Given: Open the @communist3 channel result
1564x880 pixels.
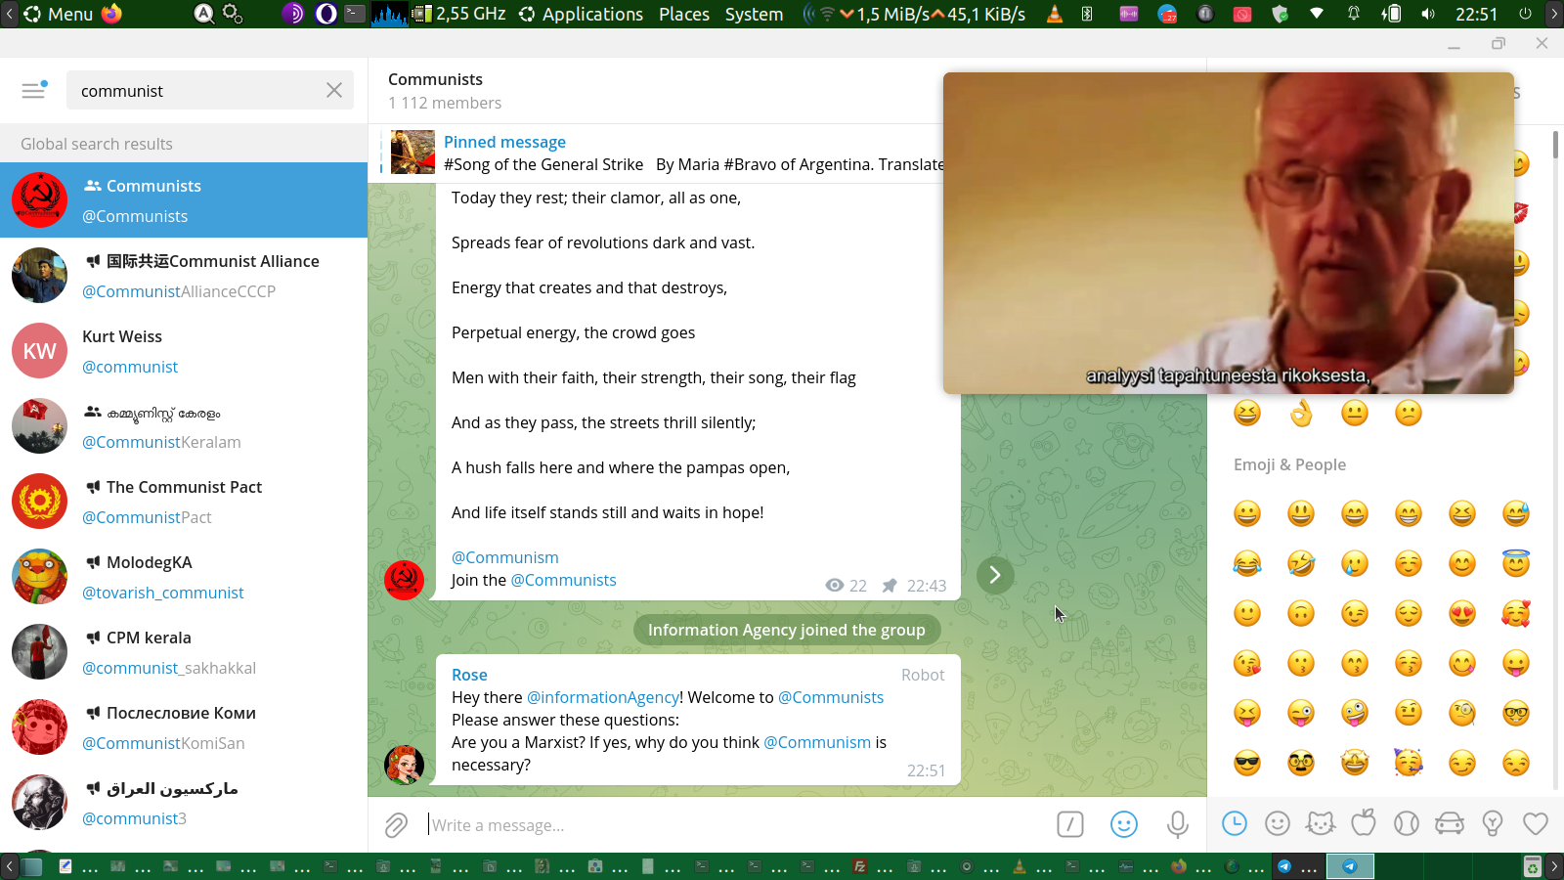Looking at the screenshot, I should click(184, 802).
